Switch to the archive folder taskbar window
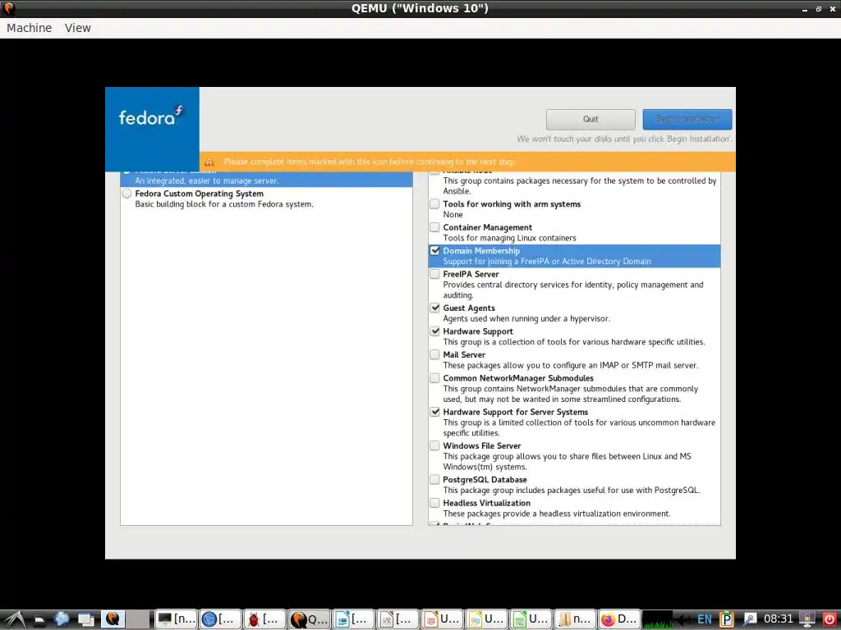The height and width of the screenshot is (630, 841). point(576,619)
